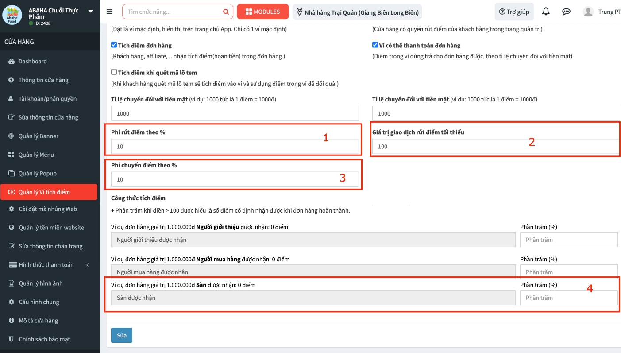Enable Tích điểm khi quét mã lô tem
Screen dimensions: 621x353
click(x=114, y=72)
